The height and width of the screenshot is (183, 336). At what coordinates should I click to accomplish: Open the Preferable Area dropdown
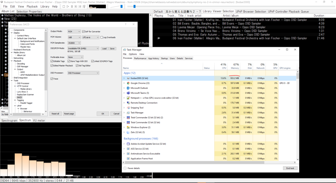(75, 57)
